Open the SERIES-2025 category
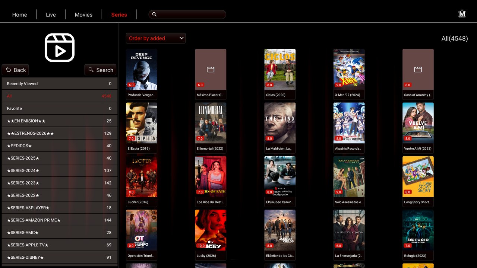Image resolution: width=477 pixels, height=268 pixels. pos(60,158)
